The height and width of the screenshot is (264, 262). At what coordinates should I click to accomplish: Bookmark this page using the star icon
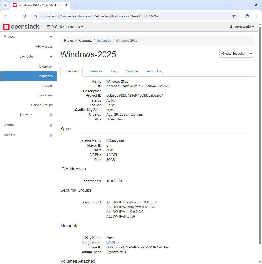234,16
